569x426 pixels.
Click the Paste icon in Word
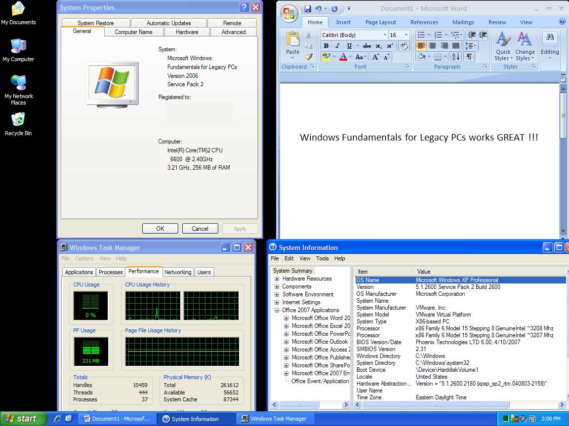pyautogui.click(x=292, y=39)
